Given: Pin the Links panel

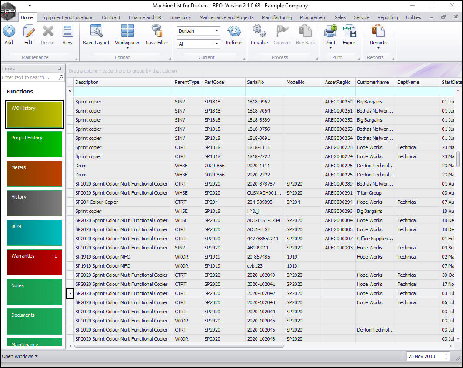Looking at the screenshot, I should click(x=60, y=69).
